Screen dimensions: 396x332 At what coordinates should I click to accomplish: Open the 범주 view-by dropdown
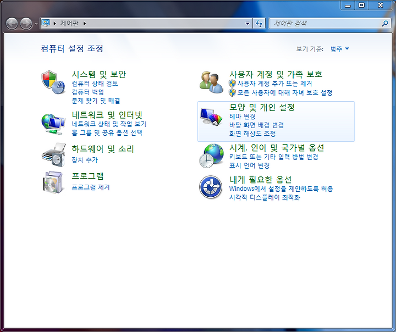tap(340, 49)
